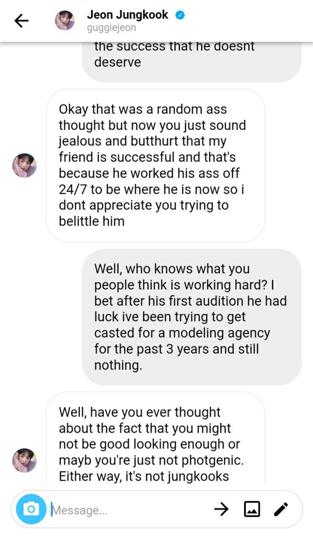Select the 'Okay that was a random' message bubble
313x538 pixels.
155,165
